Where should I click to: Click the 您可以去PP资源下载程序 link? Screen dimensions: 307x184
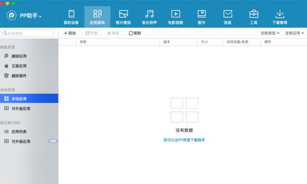click(x=184, y=140)
